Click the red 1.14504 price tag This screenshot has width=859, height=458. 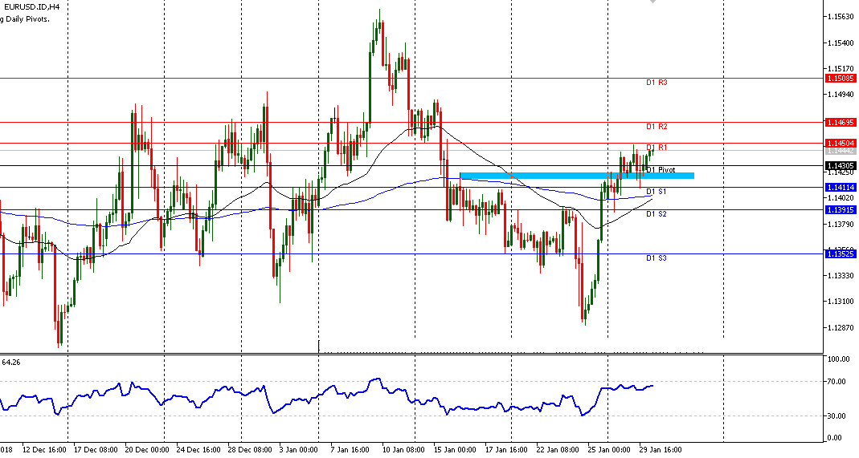[840, 144]
